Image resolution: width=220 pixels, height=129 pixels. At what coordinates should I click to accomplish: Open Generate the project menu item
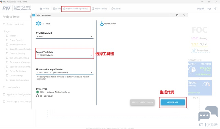pyautogui.click(x=75, y=9)
